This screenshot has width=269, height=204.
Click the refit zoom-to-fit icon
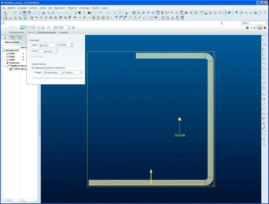tap(181, 13)
